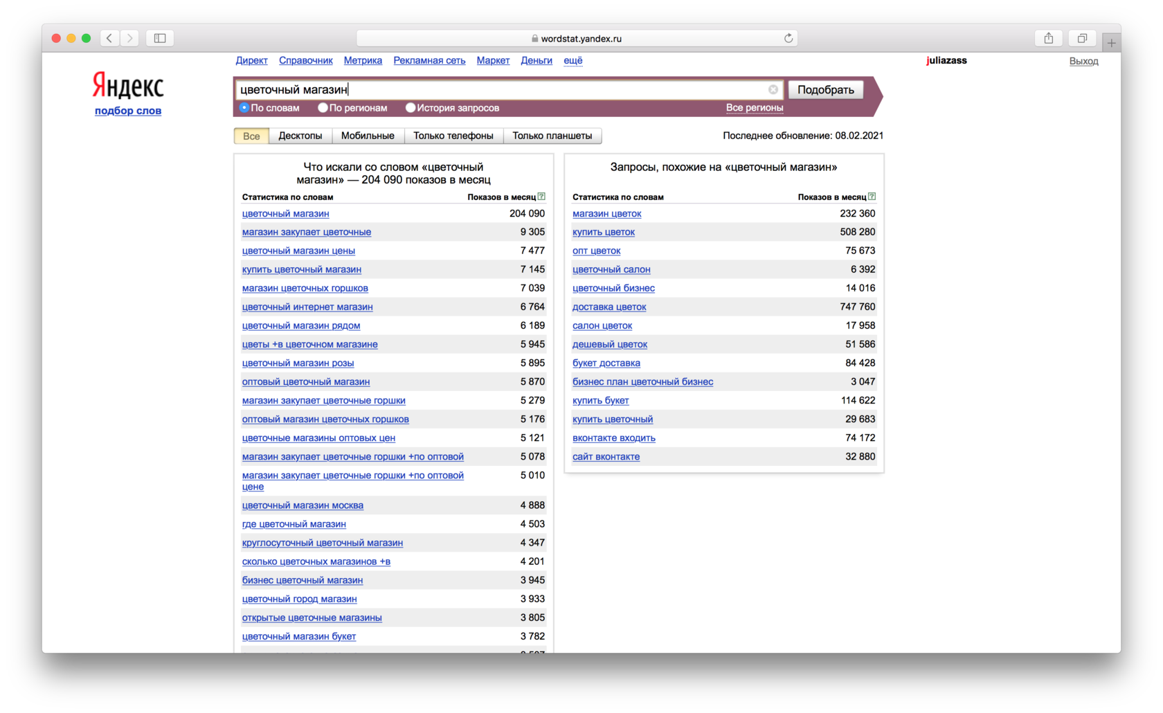The image size is (1163, 713).
Task: Open similar query бизнес план цветочный бизнес
Action: pos(643,381)
